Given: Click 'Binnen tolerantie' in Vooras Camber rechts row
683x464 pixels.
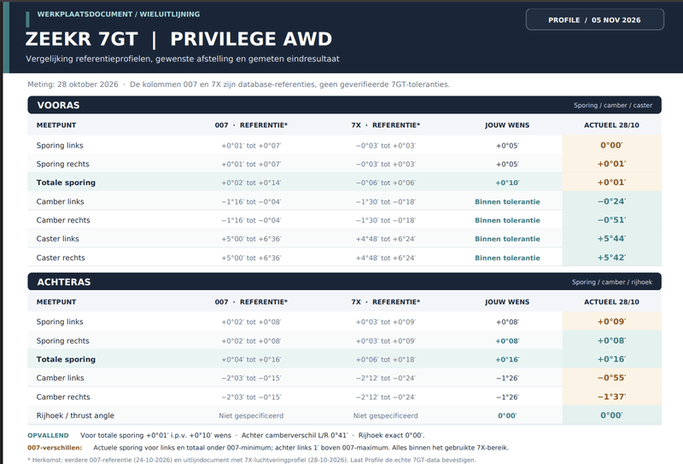Looking at the screenshot, I should tap(507, 220).
